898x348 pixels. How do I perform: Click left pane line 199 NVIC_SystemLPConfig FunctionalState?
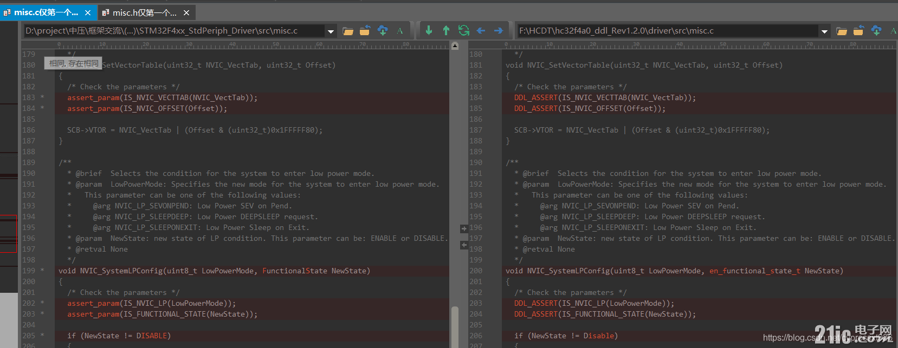pos(215,271)
